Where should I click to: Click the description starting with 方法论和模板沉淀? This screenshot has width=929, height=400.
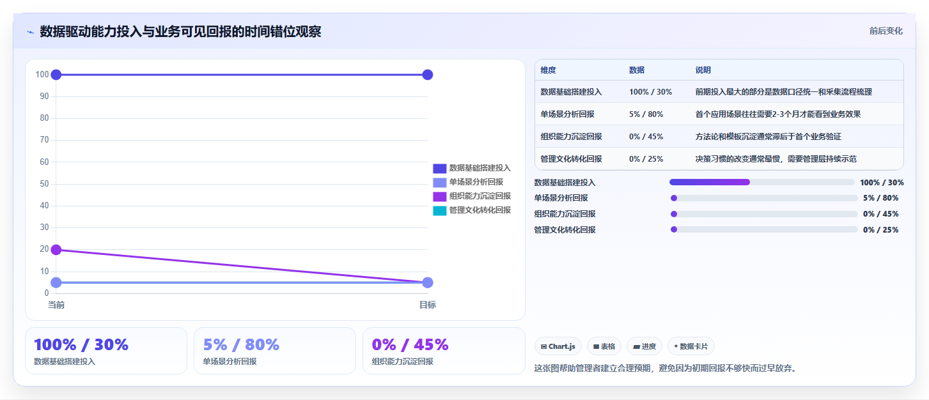pos(768,137)
